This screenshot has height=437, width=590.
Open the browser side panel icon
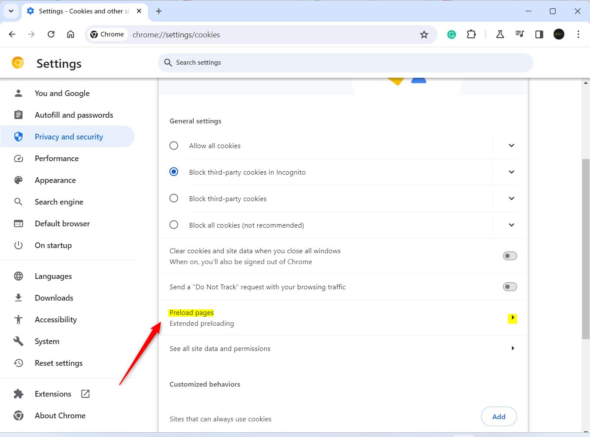click(x=539, y=34)
